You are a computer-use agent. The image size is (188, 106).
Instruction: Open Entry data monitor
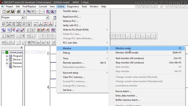coord(147,96)
